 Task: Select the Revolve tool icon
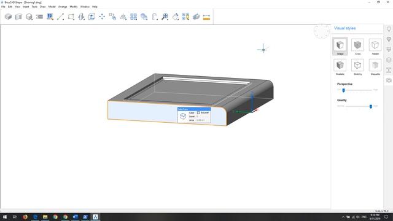click(81, 17)
